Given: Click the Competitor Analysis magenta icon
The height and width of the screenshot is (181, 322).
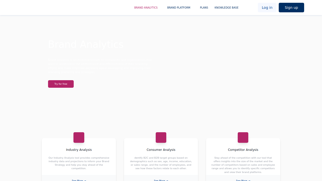Looking at the screenshot, I should [x=243, y=138].
